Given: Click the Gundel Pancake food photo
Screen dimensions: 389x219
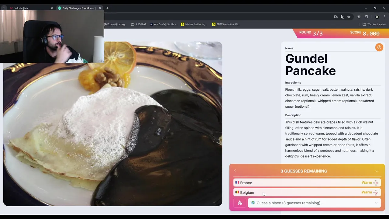Looking at the screenshot, I should [113, 124].
